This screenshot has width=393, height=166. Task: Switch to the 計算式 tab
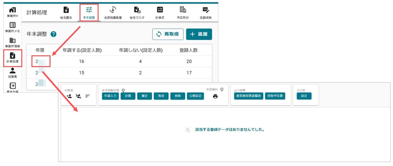160,13
